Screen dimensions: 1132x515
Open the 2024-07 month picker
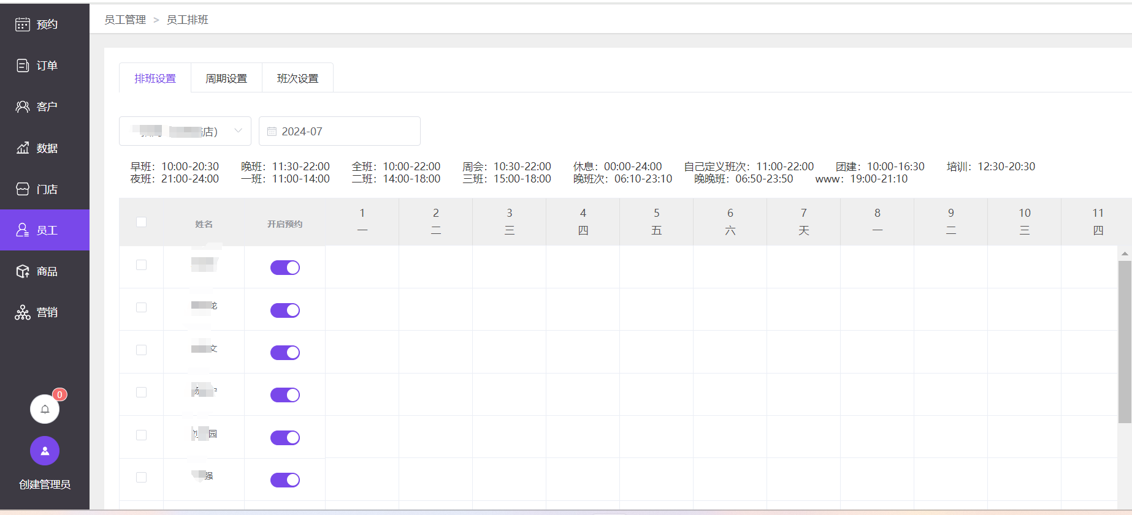pos(339,131)
